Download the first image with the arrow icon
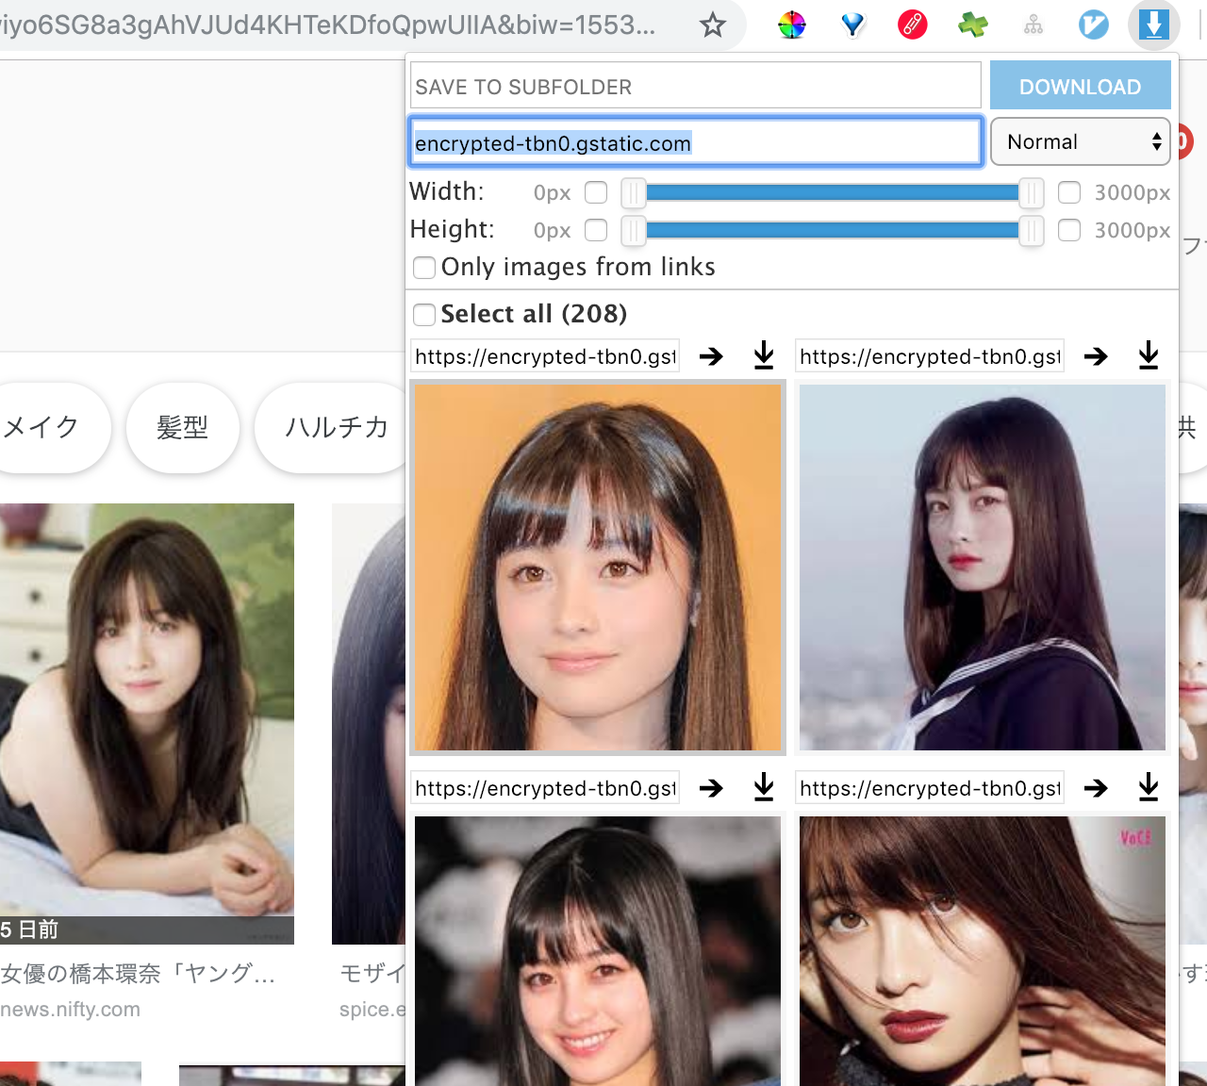The image size is (1207, 1086). (x=764, y=356)
